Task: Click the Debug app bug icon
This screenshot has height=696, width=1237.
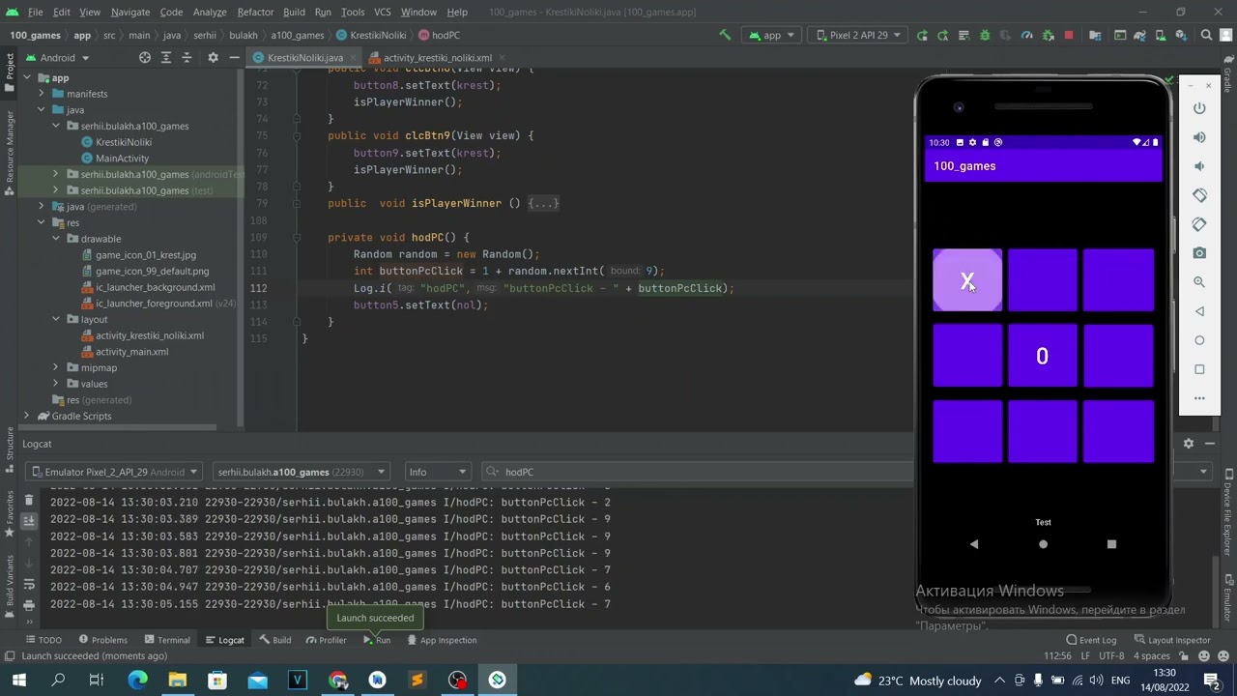Action: 985,36
